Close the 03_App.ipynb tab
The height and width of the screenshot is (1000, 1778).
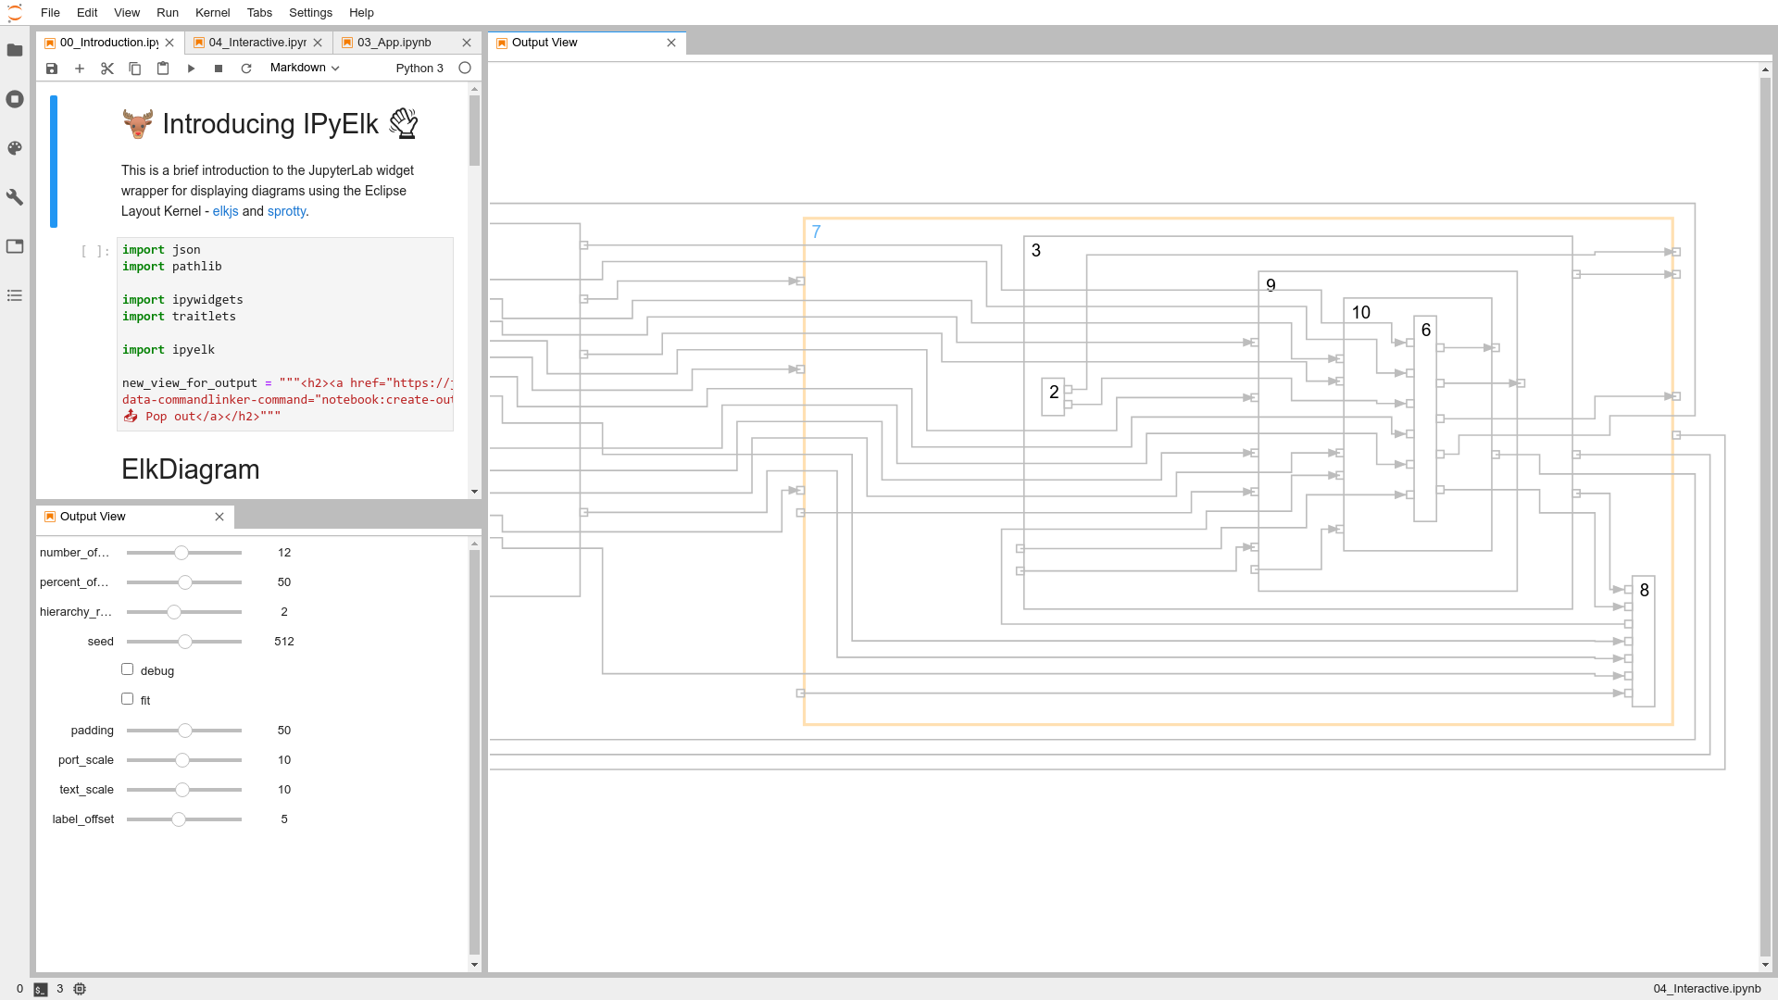tap(467, 43)
